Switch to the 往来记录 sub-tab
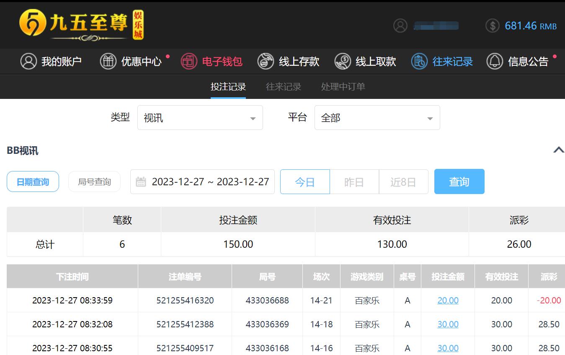 (x=284, y=87)
